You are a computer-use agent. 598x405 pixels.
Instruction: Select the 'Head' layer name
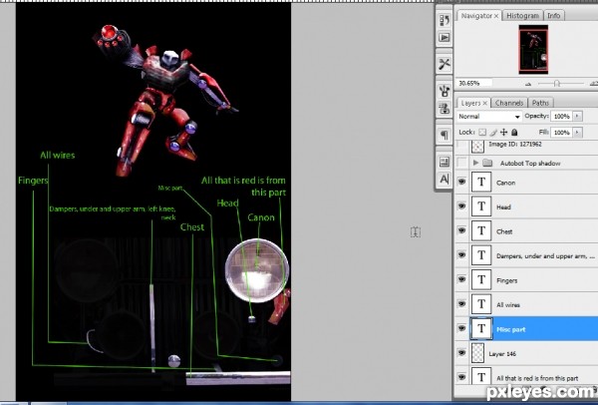pos(503,207)
